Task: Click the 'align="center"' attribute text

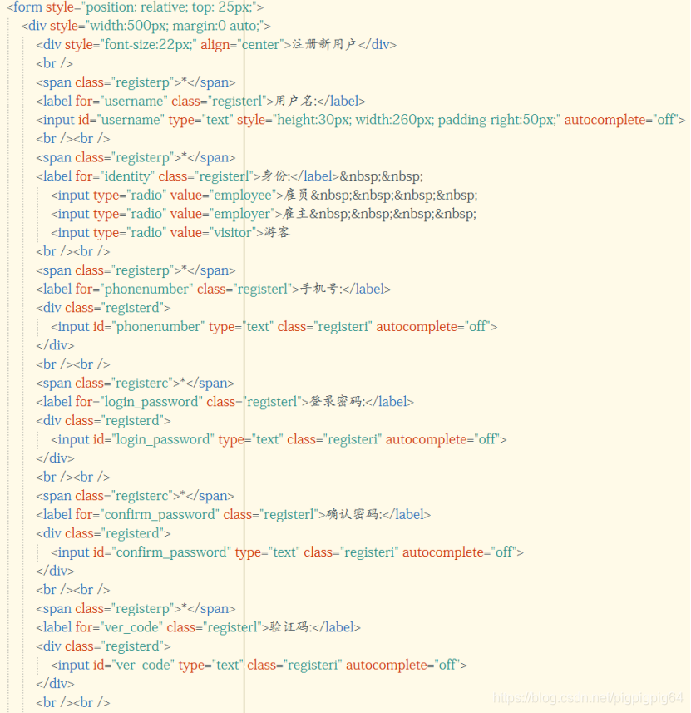Action: point(242,45)
